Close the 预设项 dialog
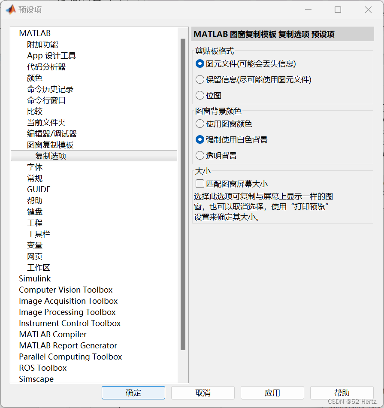Image resolution: width=384 pixels, height=408 pixels. (x=368, y=9)
